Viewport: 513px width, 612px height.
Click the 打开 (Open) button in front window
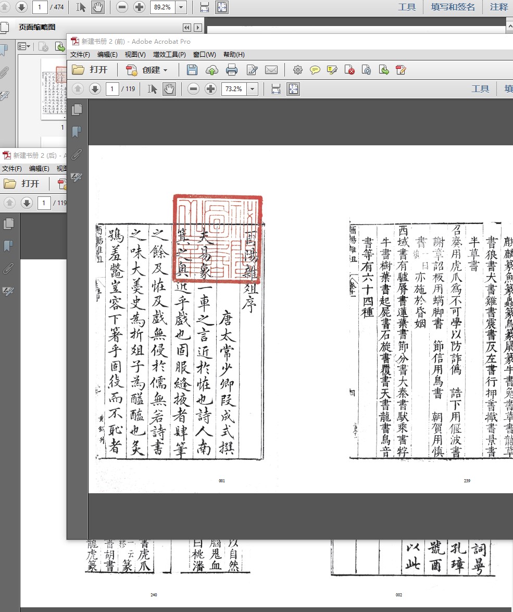tap(91, 70)
